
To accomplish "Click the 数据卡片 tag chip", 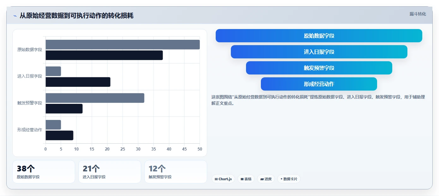I will 289,179.
